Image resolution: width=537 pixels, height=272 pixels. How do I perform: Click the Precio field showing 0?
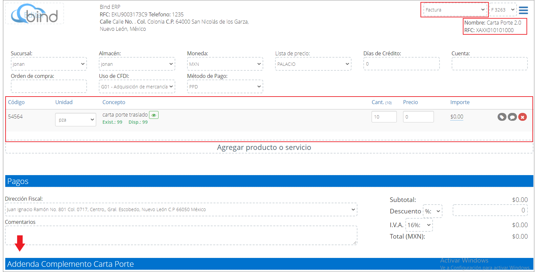click(x=418, y=117)
